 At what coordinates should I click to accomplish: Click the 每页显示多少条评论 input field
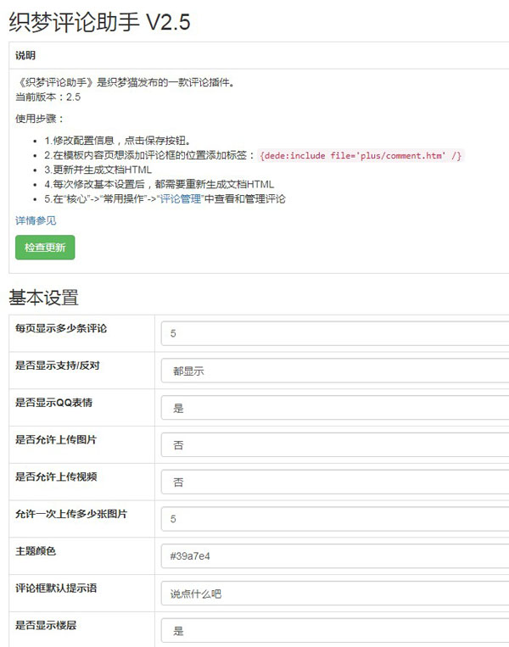click(335, 333)
